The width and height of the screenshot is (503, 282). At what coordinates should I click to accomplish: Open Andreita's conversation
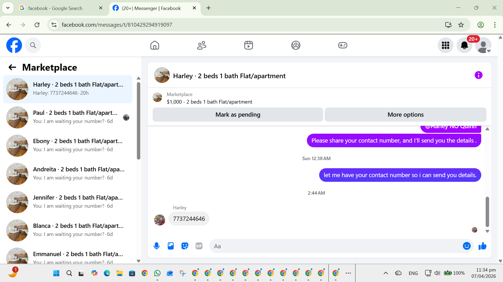pyautogui.click(x=68, y=174)
